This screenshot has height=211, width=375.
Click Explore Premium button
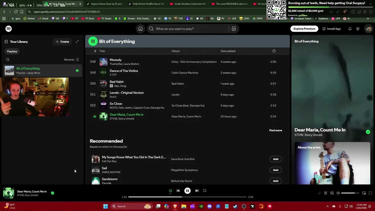pyautogui.click(x=304, y=29)
